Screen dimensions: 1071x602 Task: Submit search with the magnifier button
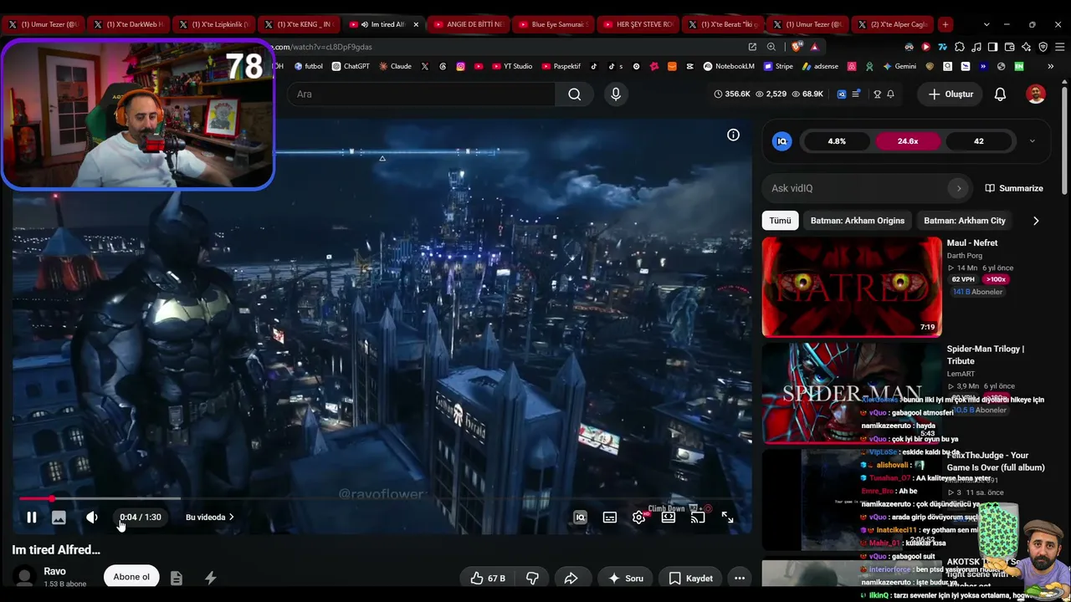pyautogui.click(x=575, y=94)
